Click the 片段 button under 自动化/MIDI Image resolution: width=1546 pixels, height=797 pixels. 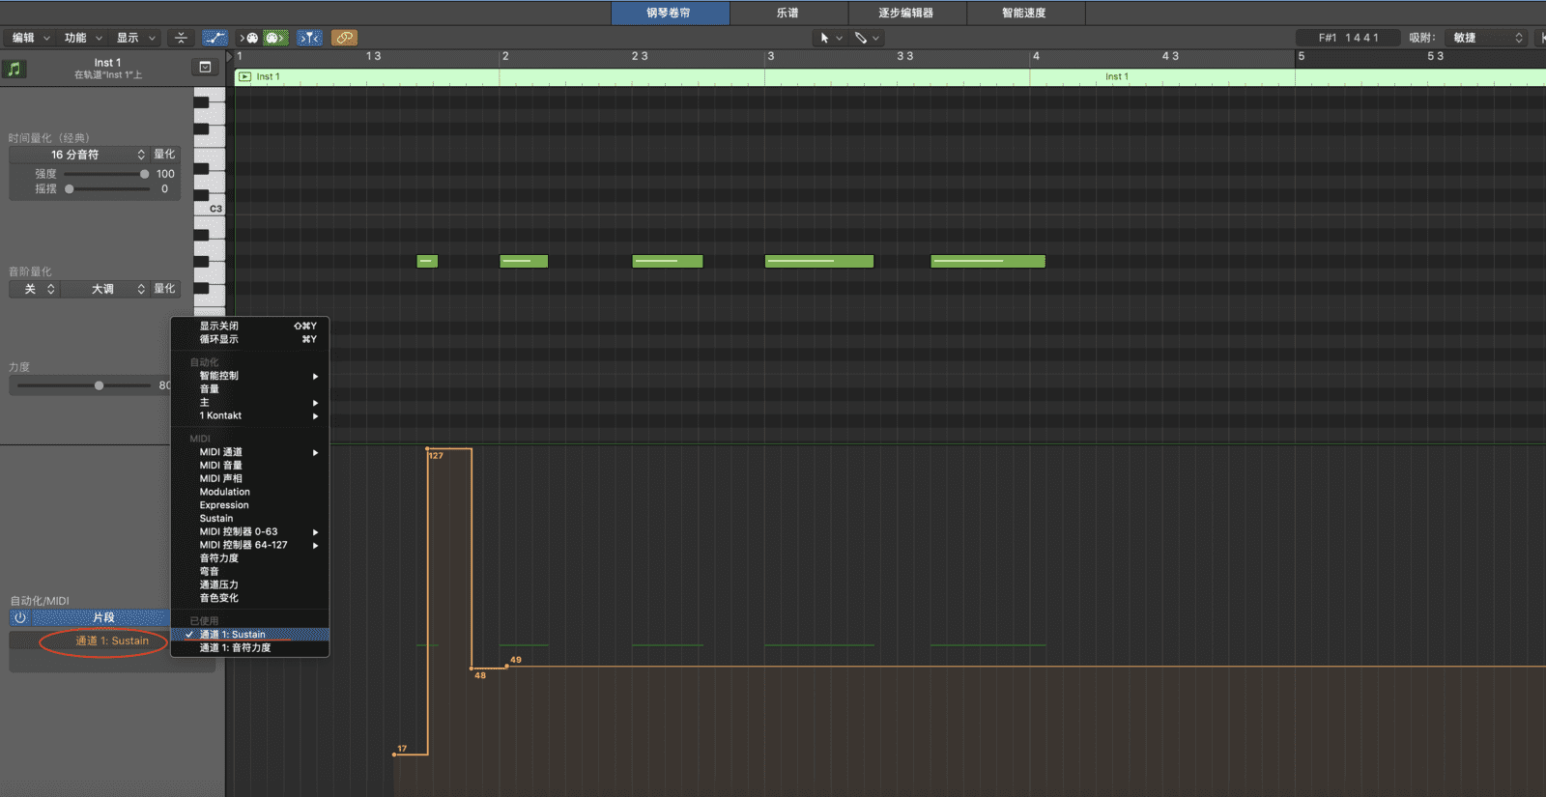point(102,617)
